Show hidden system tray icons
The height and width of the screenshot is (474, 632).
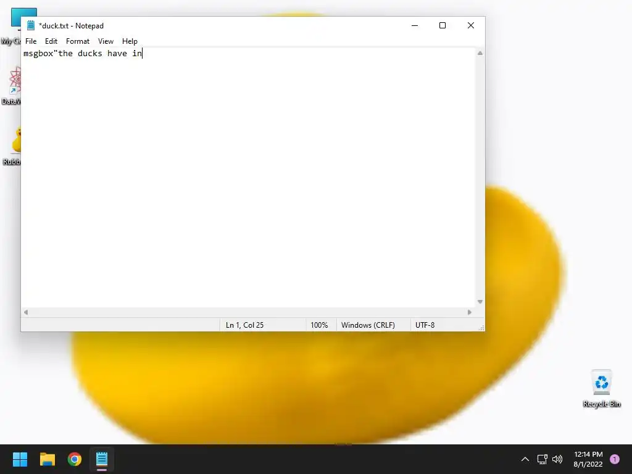tap(525, 459)
